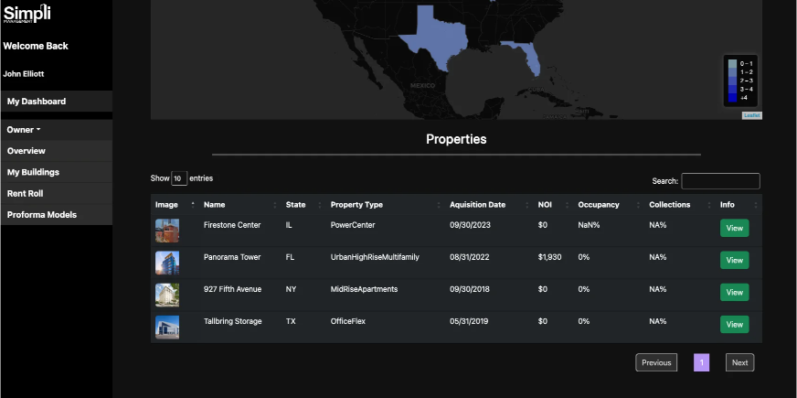Expand the Owner dropdown menu
The image size is (797, 398).
tap(24, 130)
